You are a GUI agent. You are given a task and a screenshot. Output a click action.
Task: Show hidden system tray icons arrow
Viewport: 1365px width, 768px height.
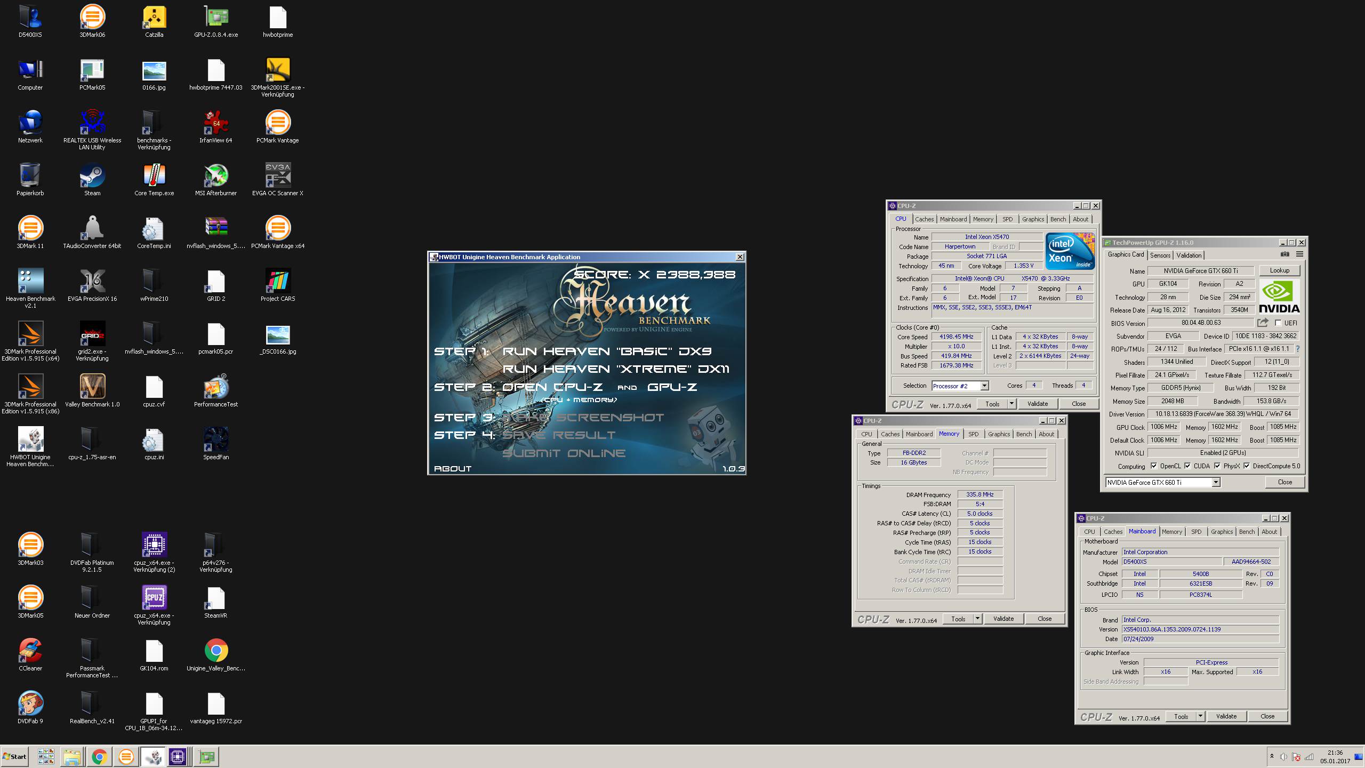click(1272, 756)
